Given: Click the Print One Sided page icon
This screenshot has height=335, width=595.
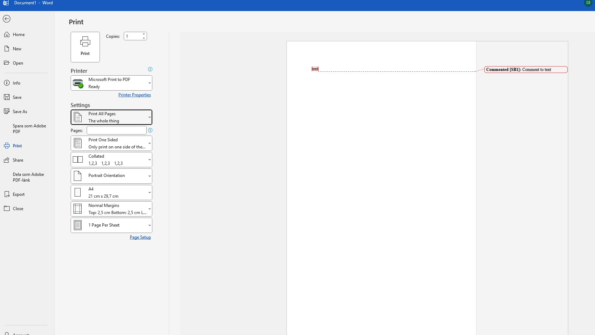Looking at the screenshot, I should click(x=78, y=143).
